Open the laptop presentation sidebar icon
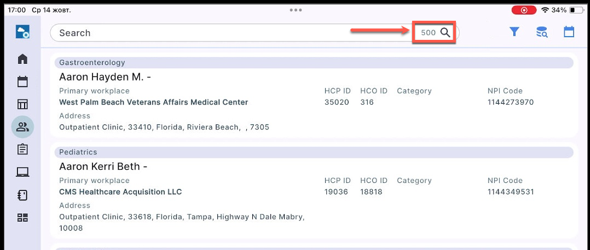Image resolution: width=590 pixels, height=250 pixels. 22,172
